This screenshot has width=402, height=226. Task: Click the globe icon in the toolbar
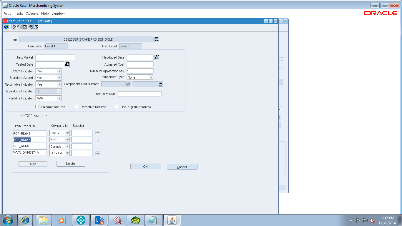click(x=6, y=27)
